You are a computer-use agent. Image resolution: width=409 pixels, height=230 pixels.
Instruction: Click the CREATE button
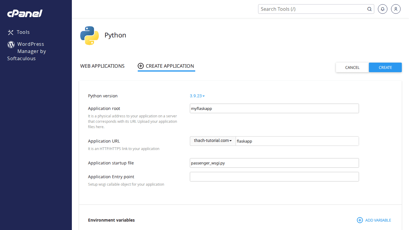click(385, 67)
